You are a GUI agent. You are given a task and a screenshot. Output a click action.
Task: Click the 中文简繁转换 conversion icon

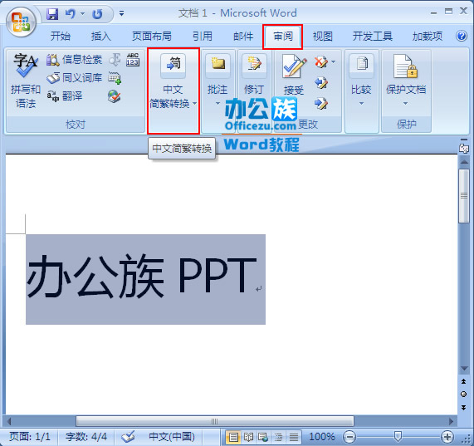[x=173, y=65]
